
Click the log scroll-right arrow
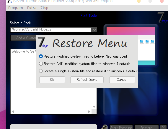coord(89,112)
